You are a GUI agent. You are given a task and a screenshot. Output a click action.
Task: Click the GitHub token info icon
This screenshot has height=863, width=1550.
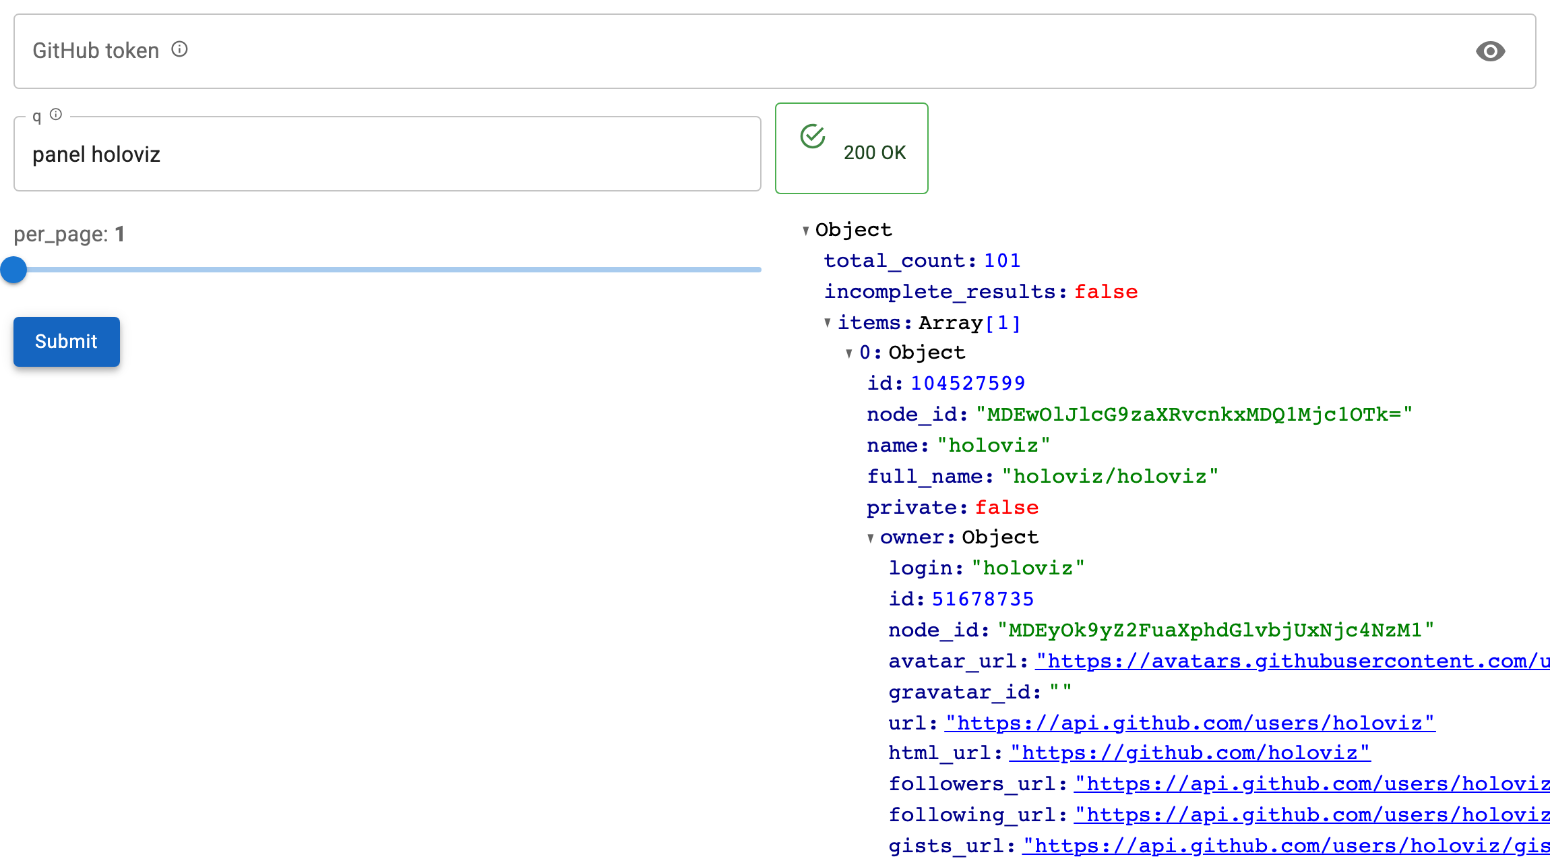tap(179, 49)
